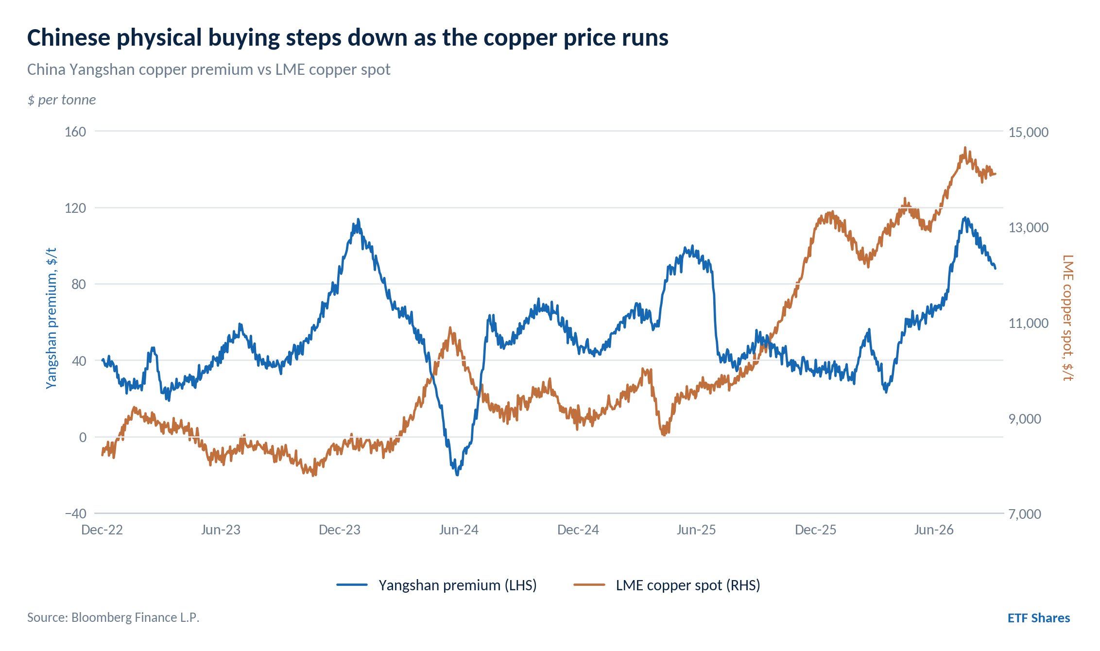Click the LME copper spot, $/t axis title
Screen dimensions: 1100x651
(1067, 318)
